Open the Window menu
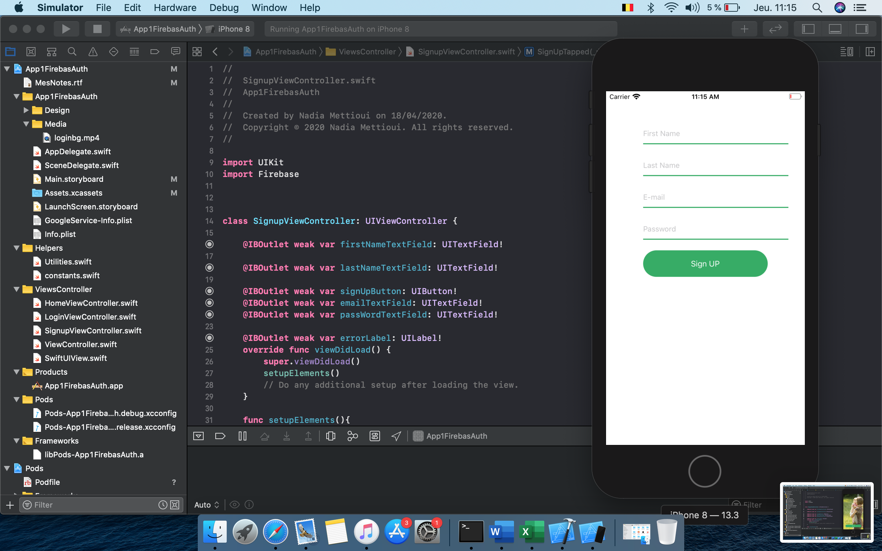The width and height of the screenshot is (882, 551). pos(269,8)
